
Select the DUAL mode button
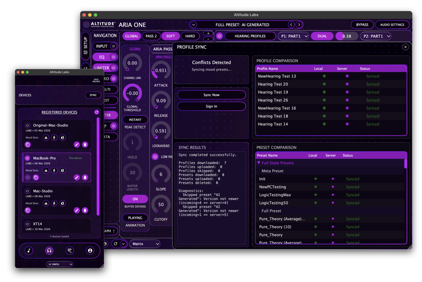click(x=322, y=36)
